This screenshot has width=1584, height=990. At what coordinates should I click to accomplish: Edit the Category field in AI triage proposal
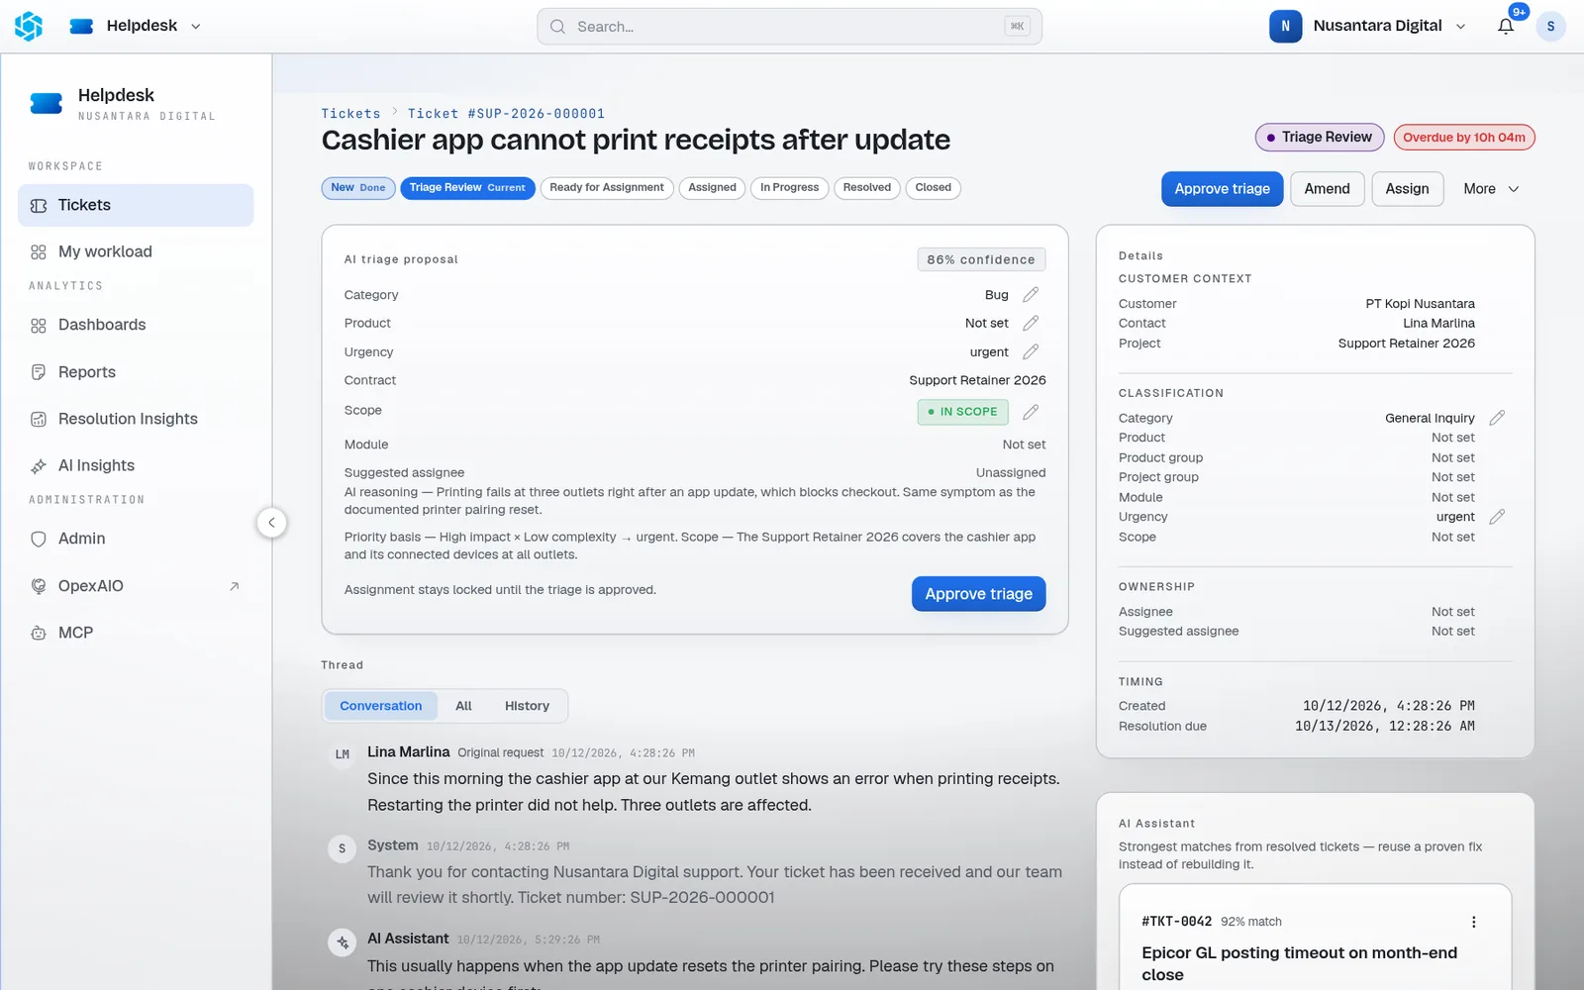click(1031, 295)
